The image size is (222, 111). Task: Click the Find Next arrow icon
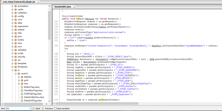pos(33,109)
